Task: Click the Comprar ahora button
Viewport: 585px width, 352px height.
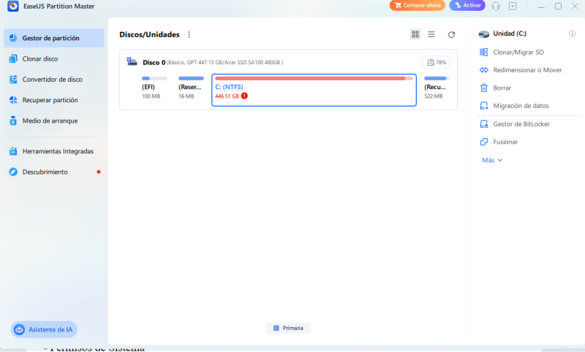Action: pos(417,6)
